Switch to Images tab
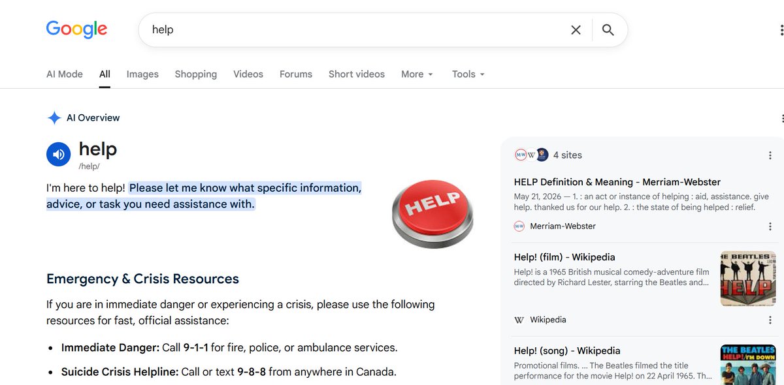784x385 pixels. coord(142,74)
